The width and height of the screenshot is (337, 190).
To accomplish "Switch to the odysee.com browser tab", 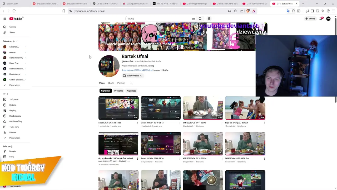I will 15,4.
